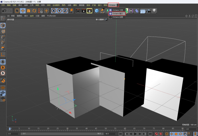The image size is (198, 136).
Task: Click frame 30 on timeline ruler
Action: click(67, 128)
